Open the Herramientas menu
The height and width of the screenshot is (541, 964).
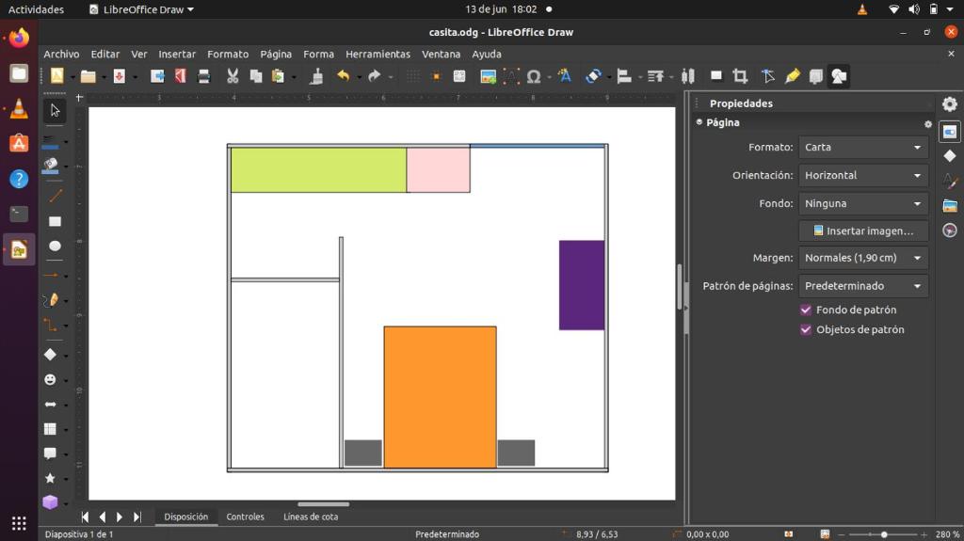(x=378, y=55)
